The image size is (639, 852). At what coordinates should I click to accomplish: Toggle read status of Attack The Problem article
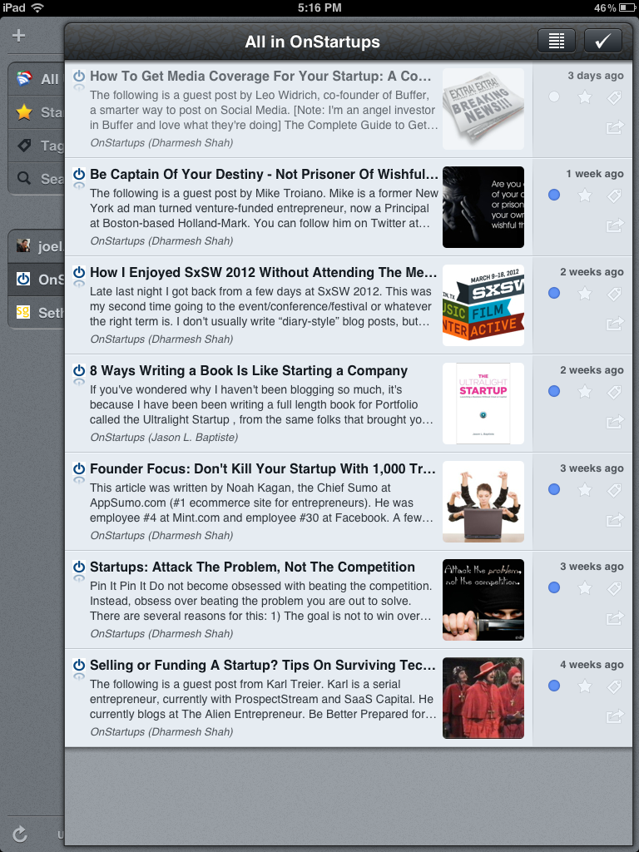pos(553,587)
